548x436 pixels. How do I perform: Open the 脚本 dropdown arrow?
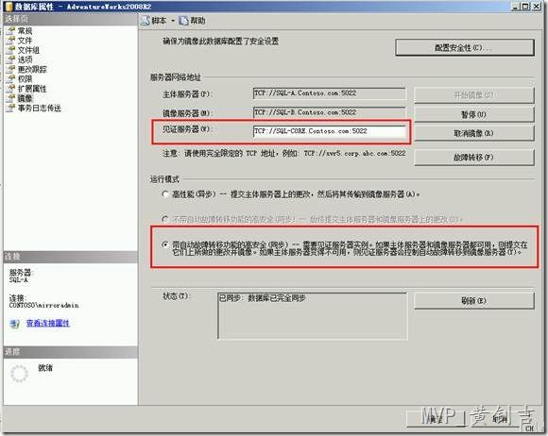pyautogui.click(x=173, y=21)
